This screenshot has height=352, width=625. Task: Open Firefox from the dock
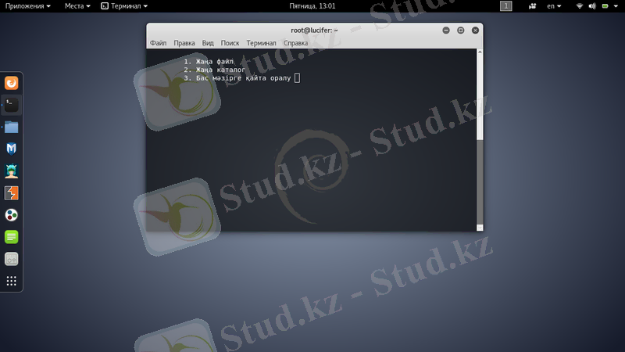11,83
